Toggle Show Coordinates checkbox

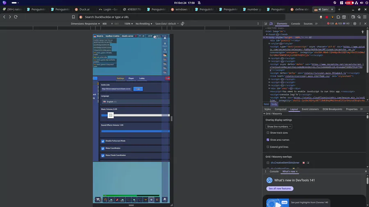[103, 148]
